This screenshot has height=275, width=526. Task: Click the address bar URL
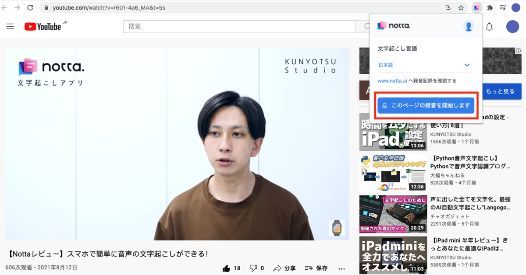[x=109, y=8]
